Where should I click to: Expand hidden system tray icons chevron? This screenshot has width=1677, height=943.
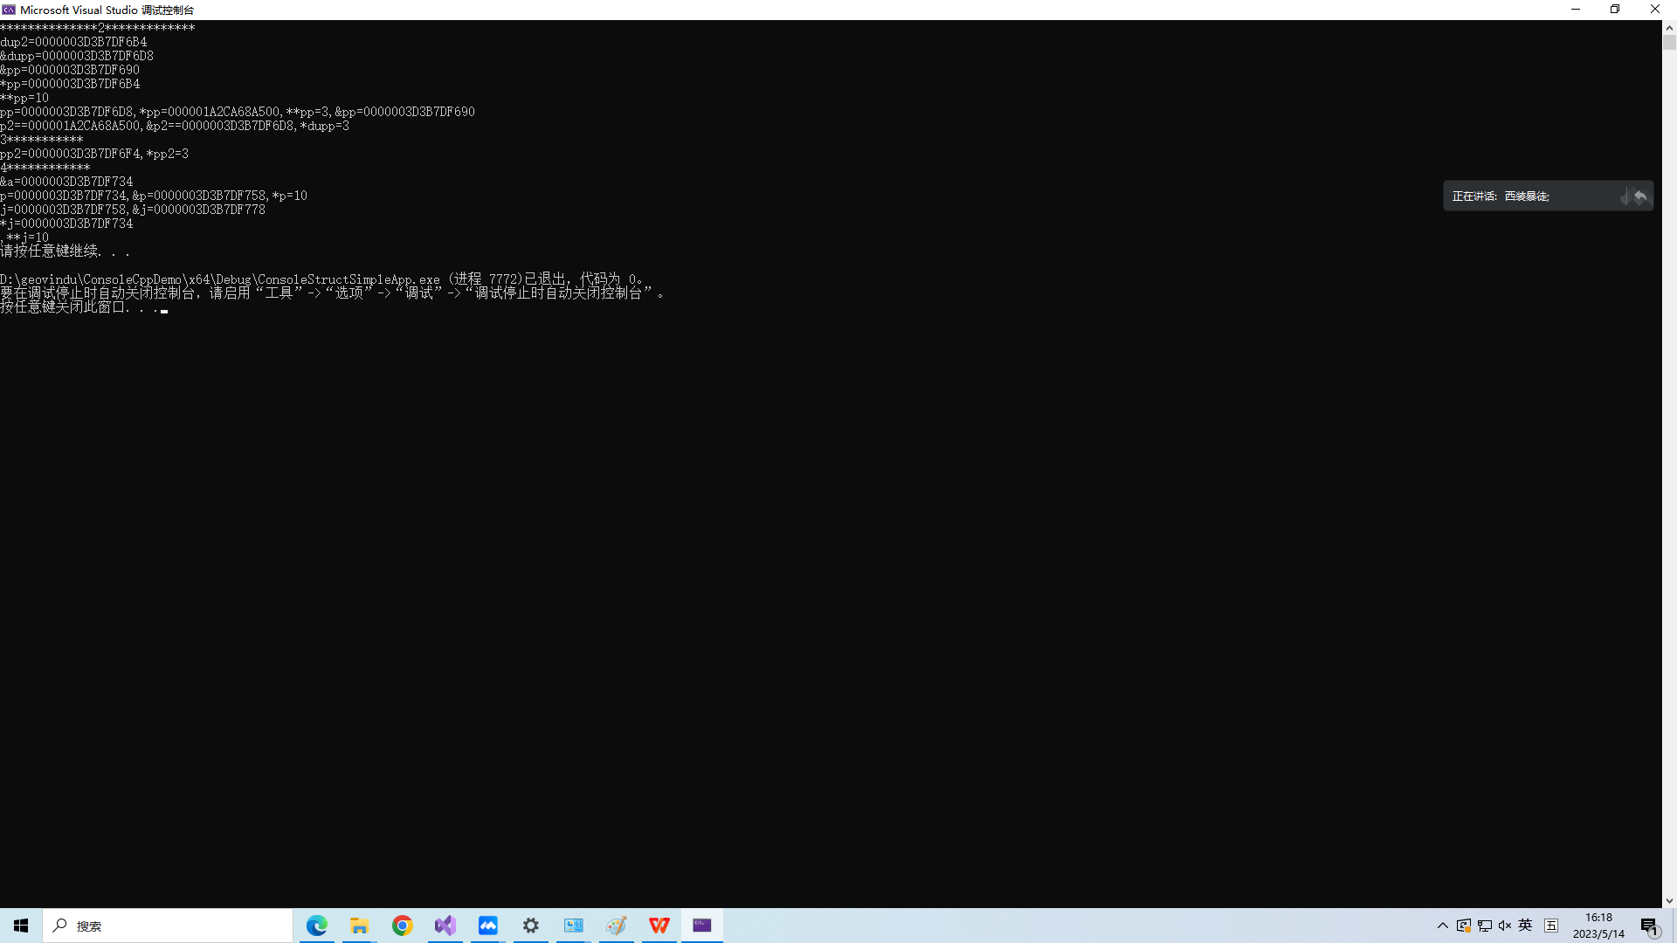[1443, 926]
